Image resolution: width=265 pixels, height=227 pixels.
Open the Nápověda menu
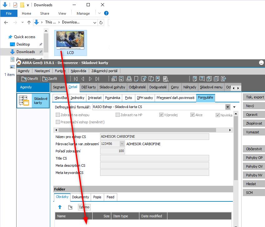pos(79,71)
